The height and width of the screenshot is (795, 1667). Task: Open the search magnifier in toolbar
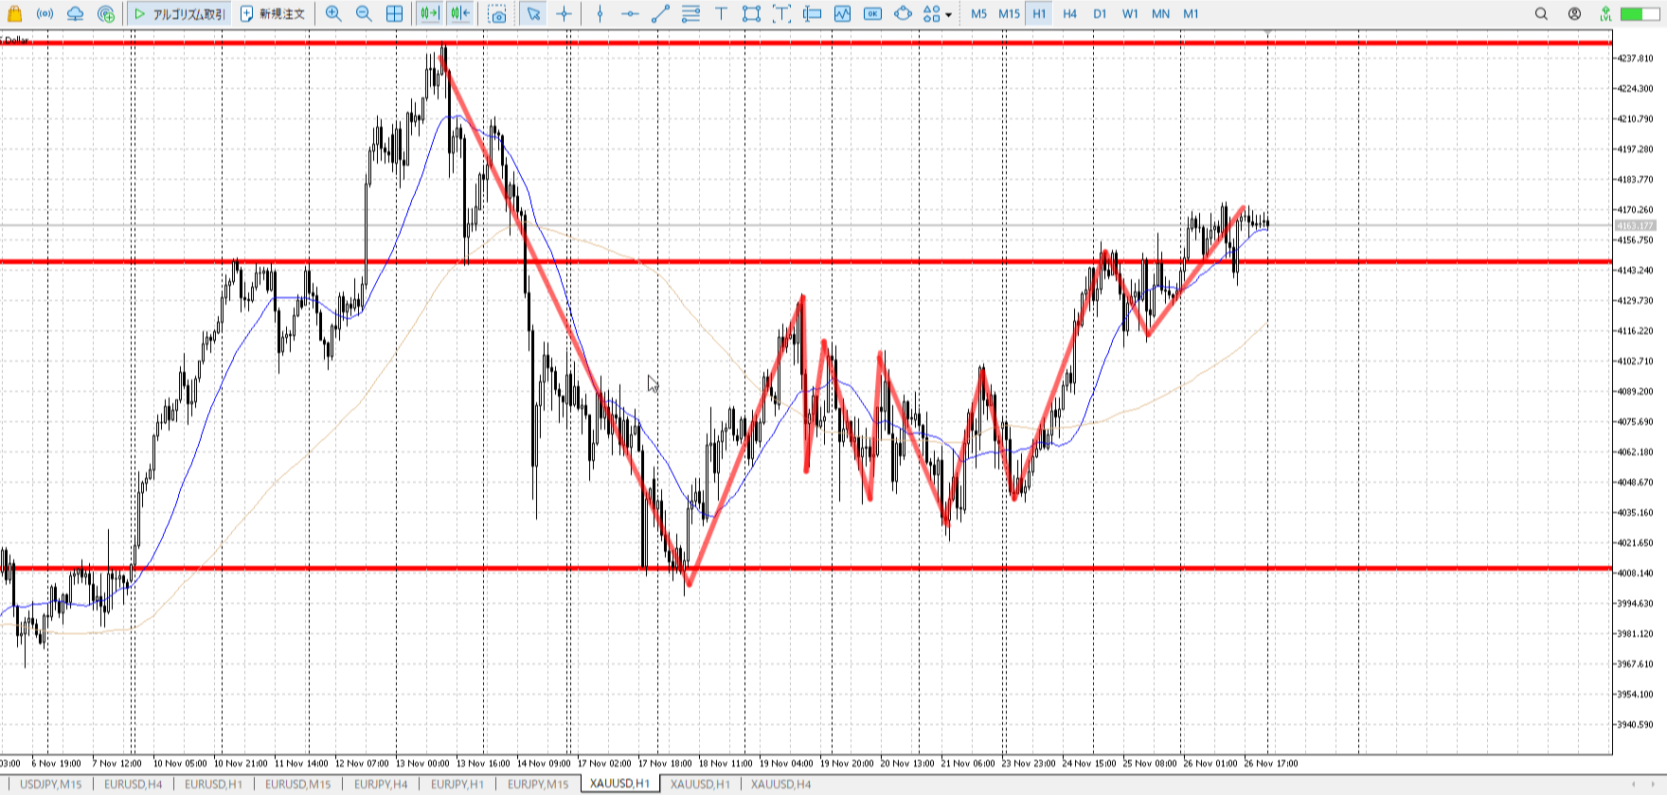[x=1541, y=14]
